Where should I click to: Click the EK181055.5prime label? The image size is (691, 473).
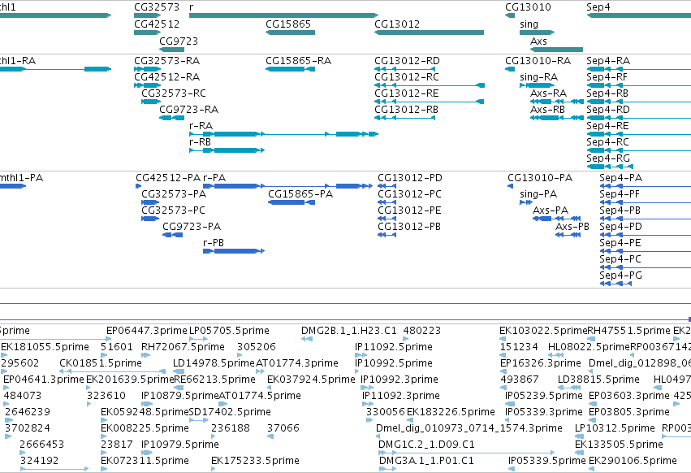(45, 347)
